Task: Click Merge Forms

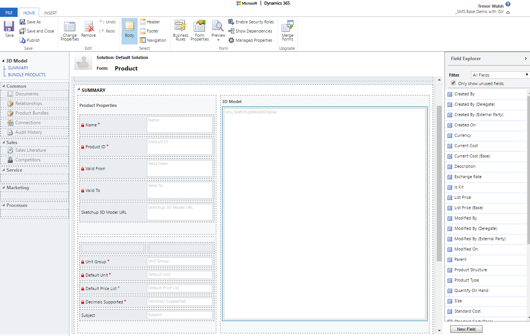Action: click(288, 31)
